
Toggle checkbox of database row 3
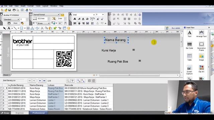coord(1,94)
